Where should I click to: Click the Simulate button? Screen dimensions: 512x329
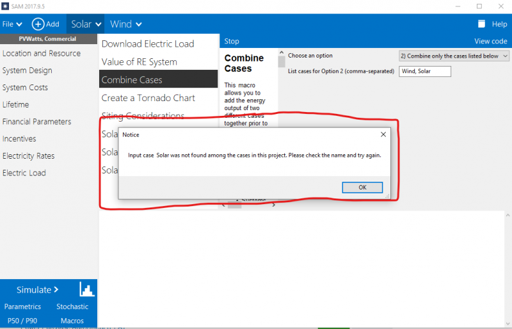[x=37, y=289]
